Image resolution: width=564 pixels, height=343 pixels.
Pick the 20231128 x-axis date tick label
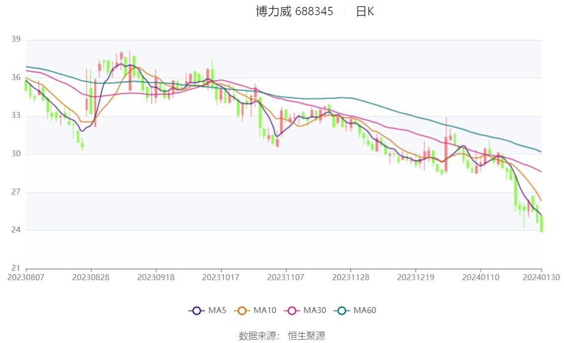[351, 277]
